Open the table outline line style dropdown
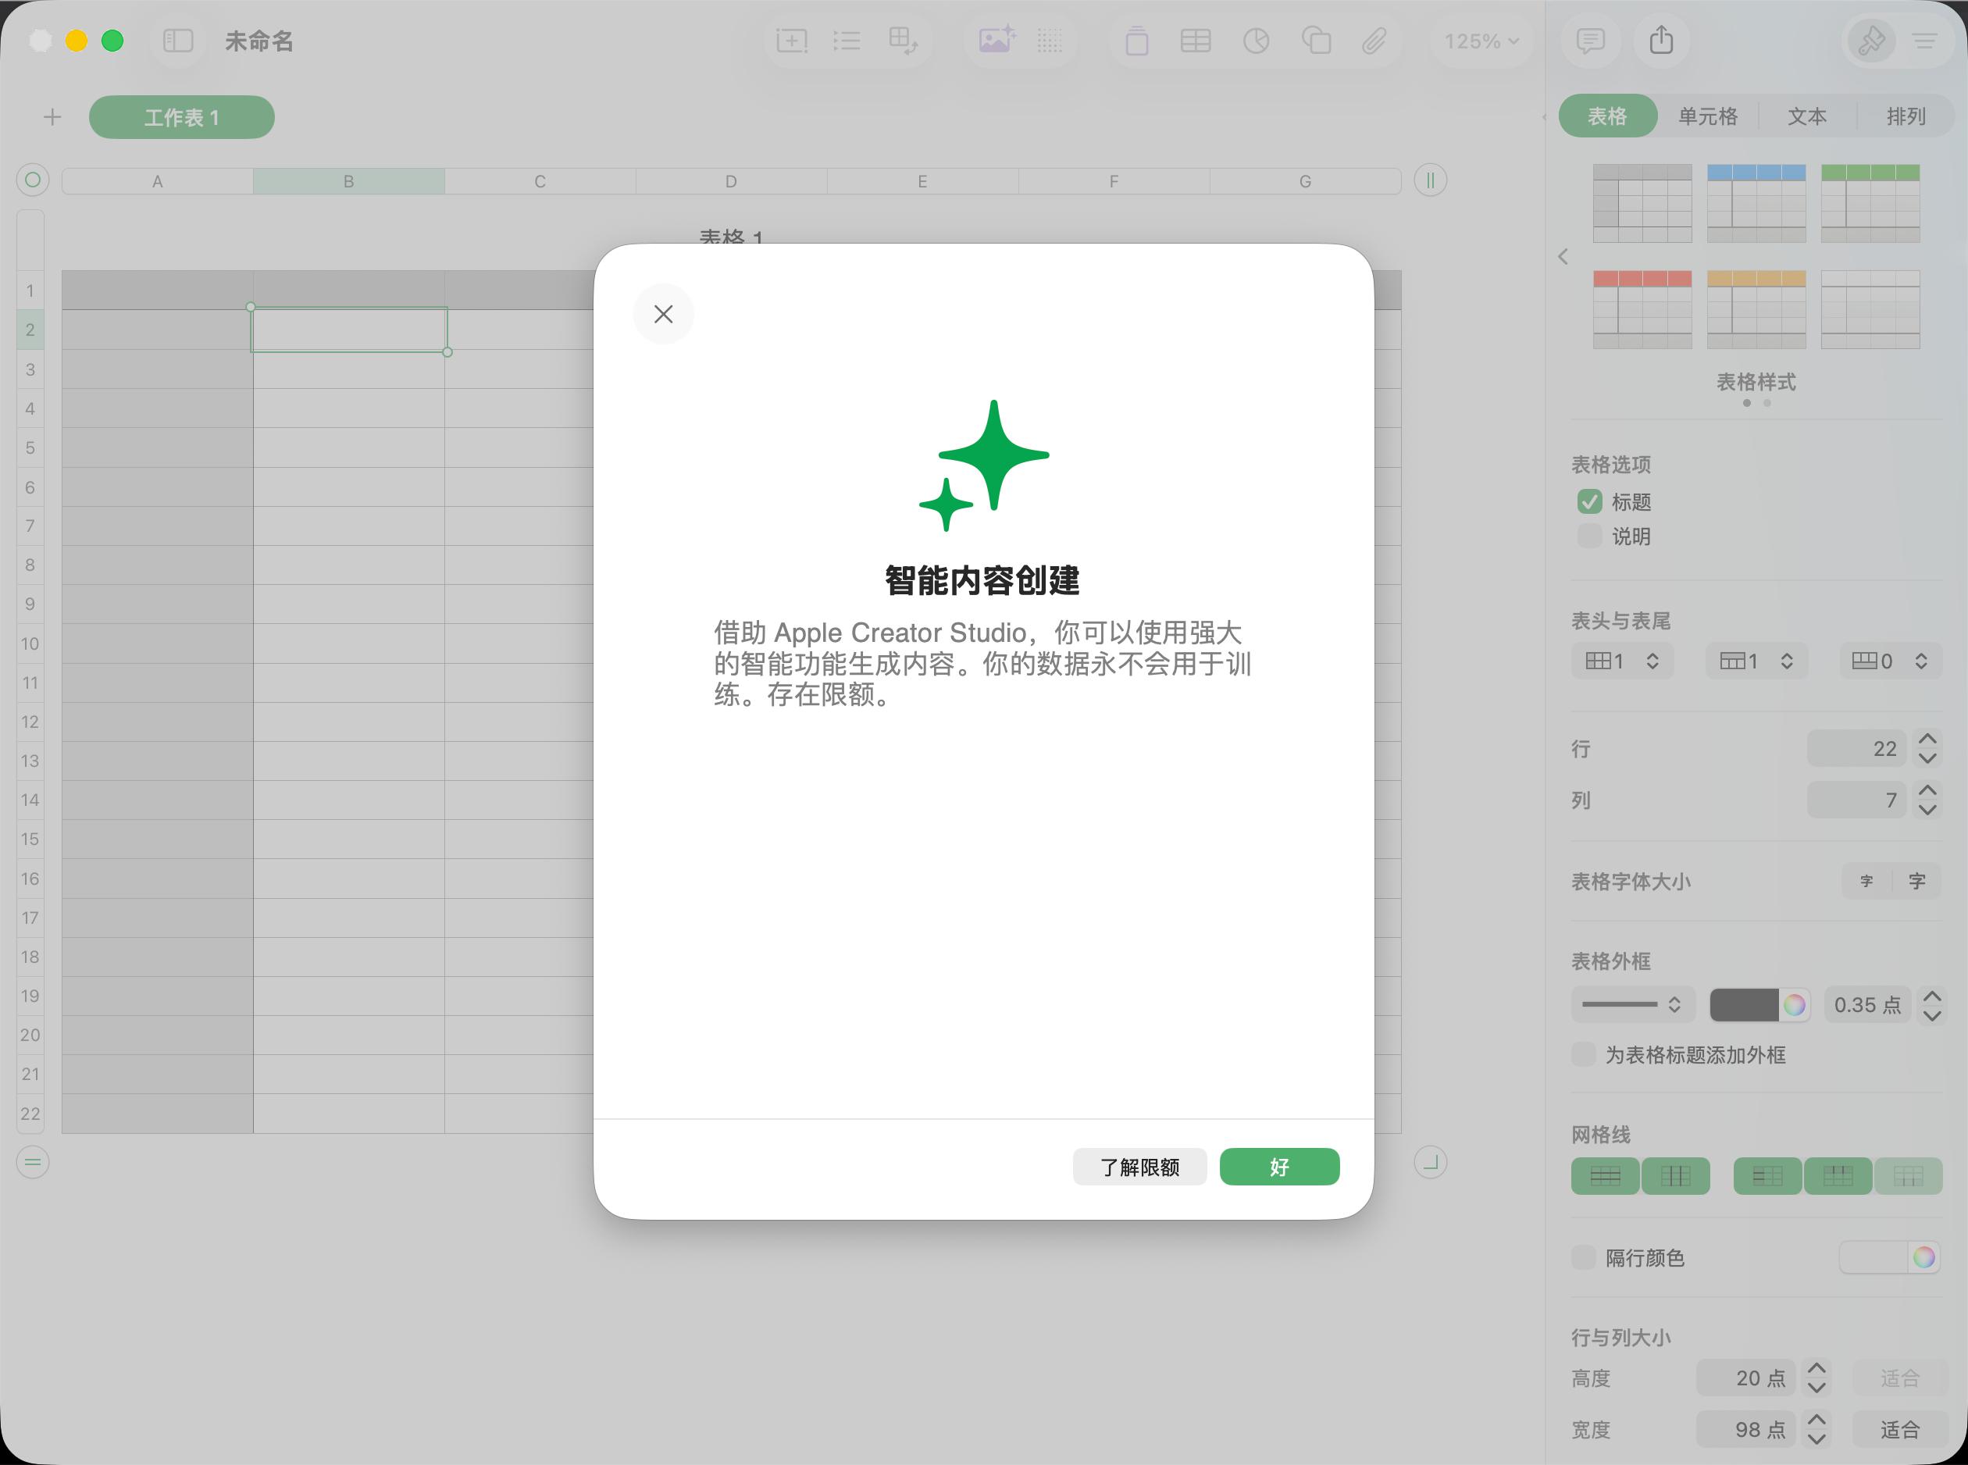 (x=1632, y=1005)
